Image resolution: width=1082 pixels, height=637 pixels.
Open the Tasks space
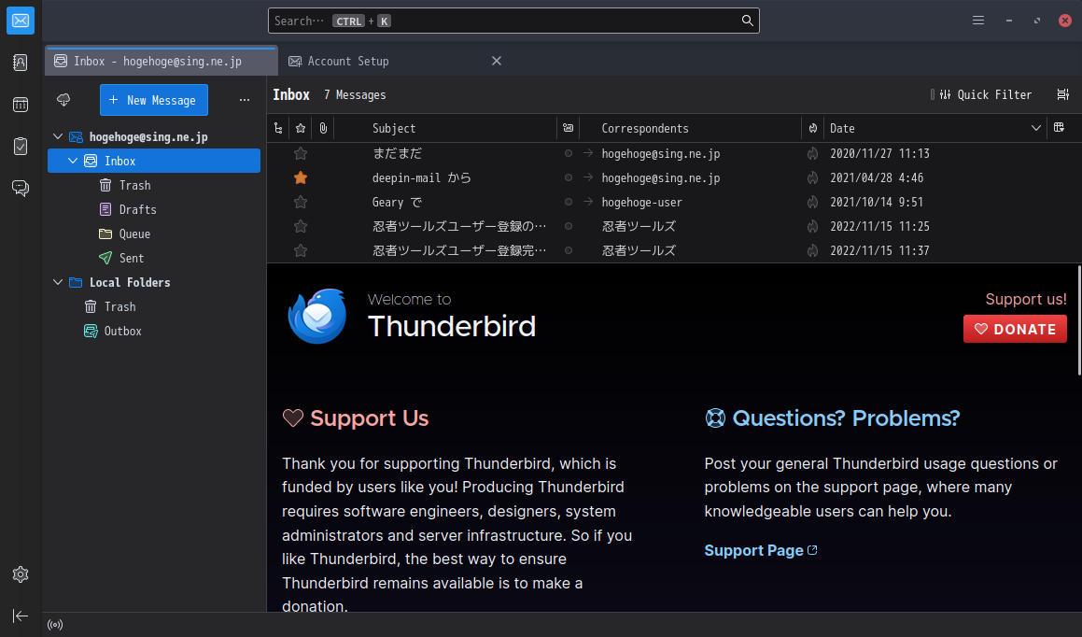20,147
